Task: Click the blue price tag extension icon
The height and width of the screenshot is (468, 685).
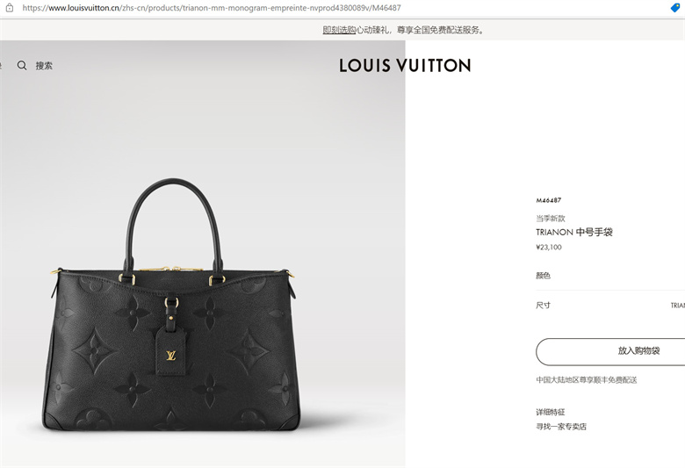Action: [x=675, y=7]
